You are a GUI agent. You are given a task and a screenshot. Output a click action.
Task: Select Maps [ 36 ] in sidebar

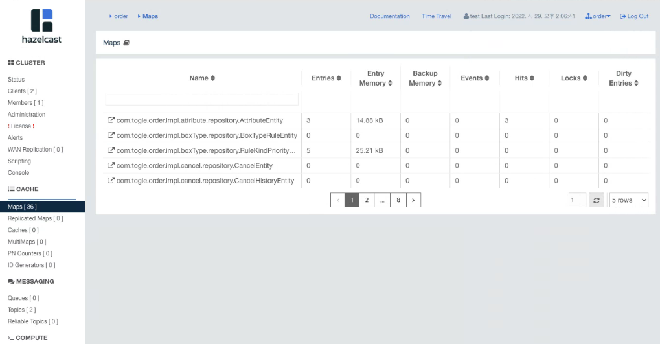point(43,207)
